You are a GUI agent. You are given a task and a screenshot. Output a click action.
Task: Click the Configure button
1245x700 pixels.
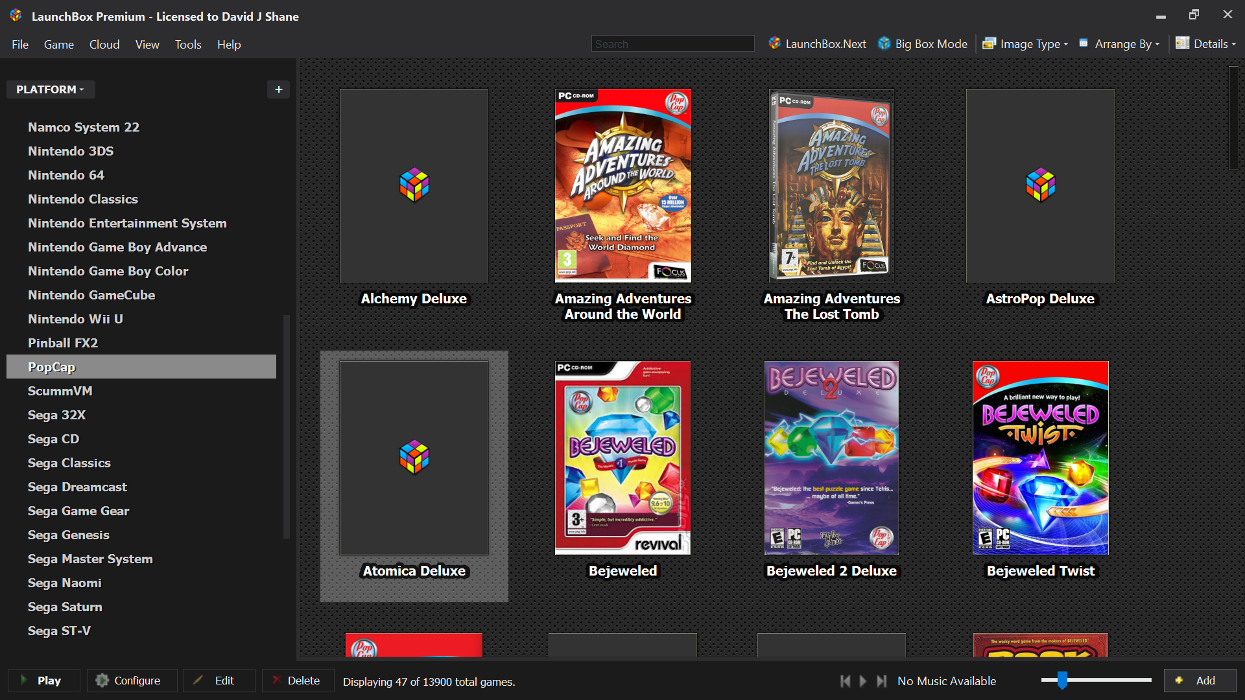132,681
